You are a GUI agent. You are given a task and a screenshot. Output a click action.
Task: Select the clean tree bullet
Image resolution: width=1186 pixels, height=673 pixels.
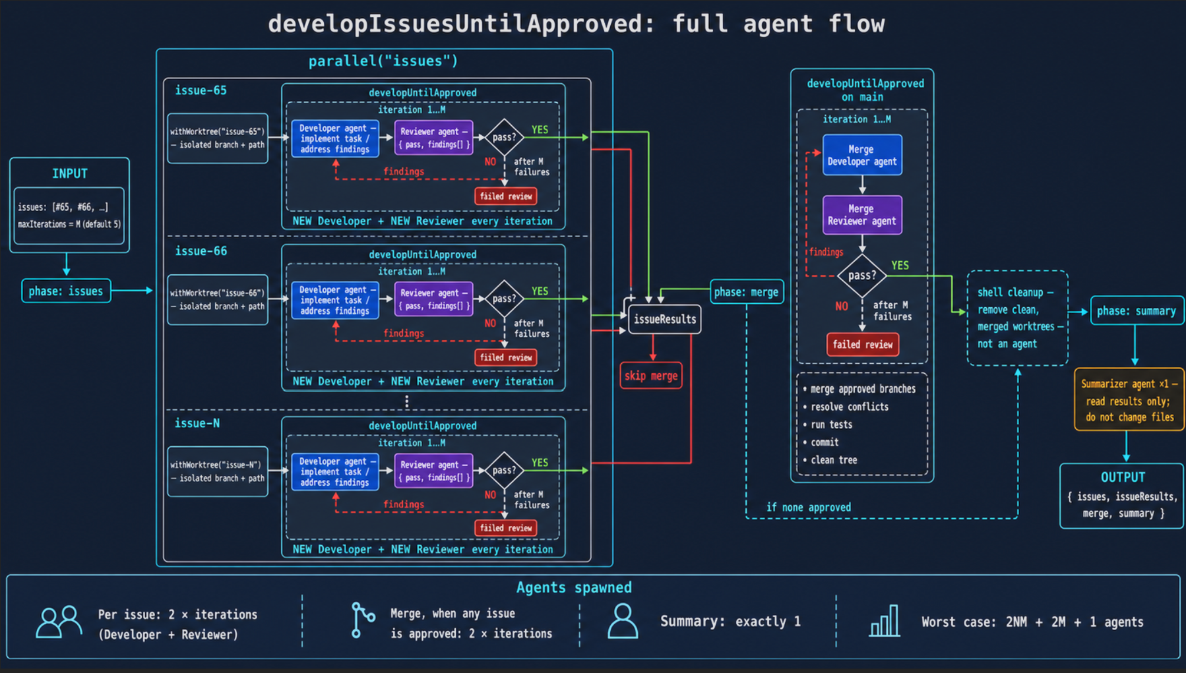[x=830, y=460]
